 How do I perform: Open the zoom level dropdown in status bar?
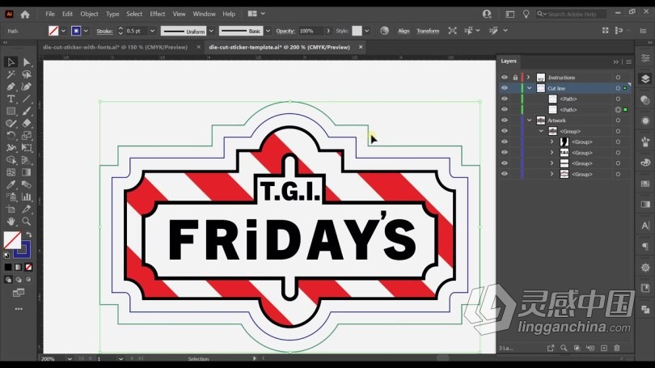point(70,359)
